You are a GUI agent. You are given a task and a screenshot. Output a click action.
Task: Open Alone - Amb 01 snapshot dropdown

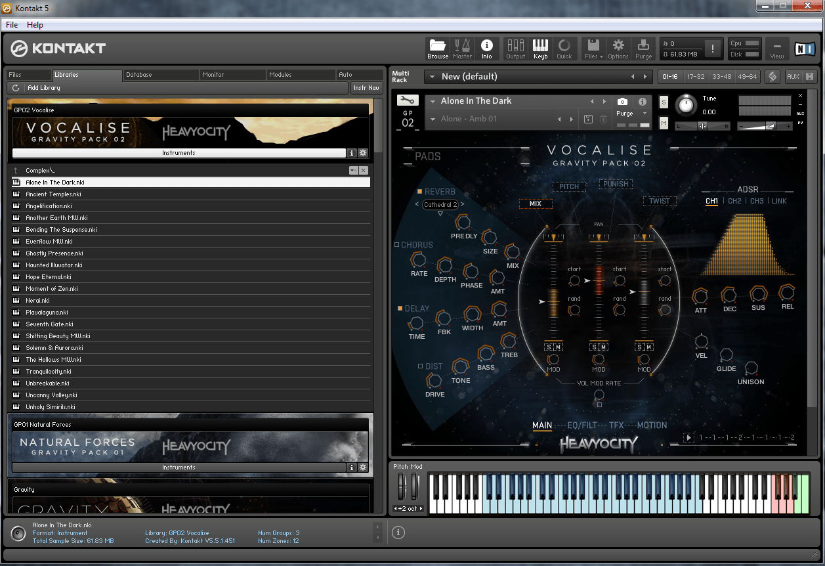433,119
